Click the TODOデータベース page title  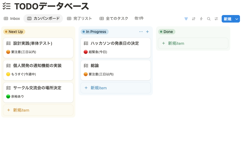click(51, 6)
